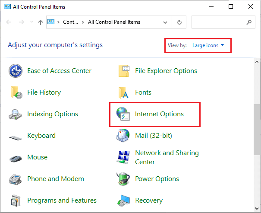Image resolution: width=261 pixels, height=213 pixels.
Task: Open the Fonts folder icon
Action: pyautogui.click(x=124, y=92)
